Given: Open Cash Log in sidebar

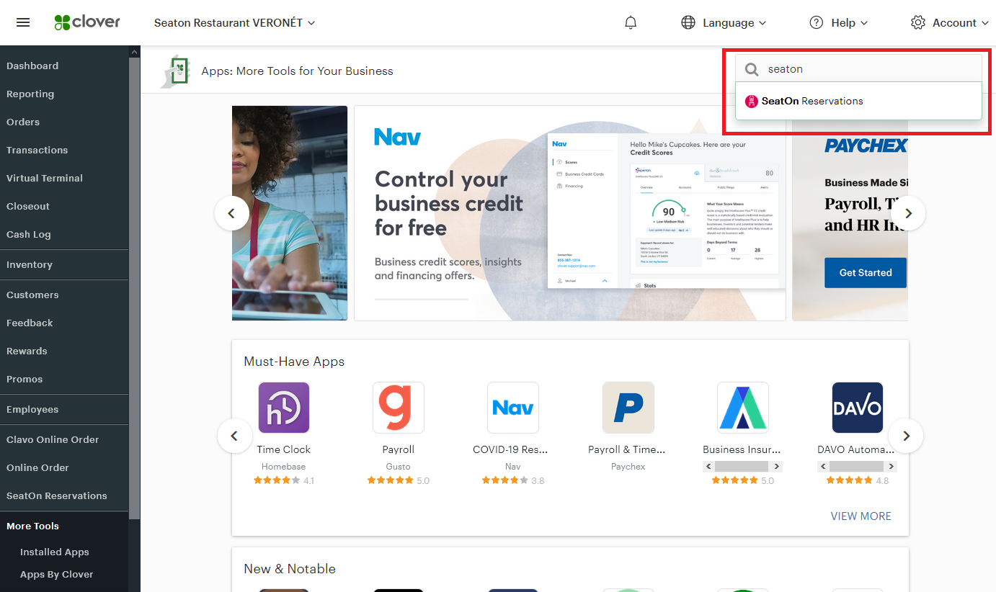Looking at the screenshot, I should (x=29, y=234).
